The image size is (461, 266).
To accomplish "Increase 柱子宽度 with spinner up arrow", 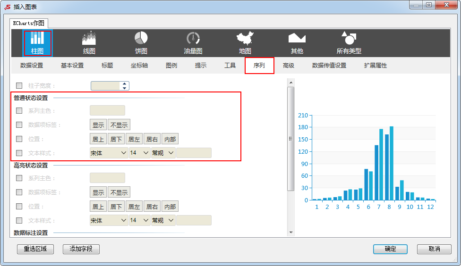I will [124, 83].
